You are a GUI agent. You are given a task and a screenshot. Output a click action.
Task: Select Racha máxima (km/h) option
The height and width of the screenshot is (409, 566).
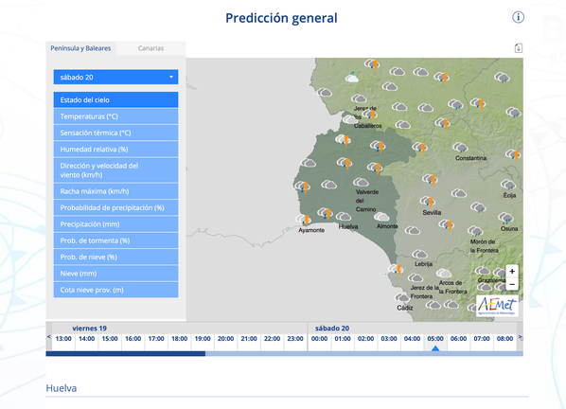(x=115, y=191)
